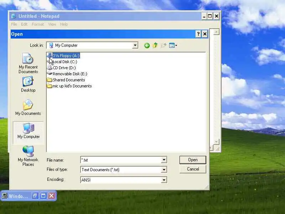Image resolution: width=285 pixels, height=214 pixels.
Task: Click the 3½ Floppy (A:) drive icon
Action: click(x=50, y=56)
